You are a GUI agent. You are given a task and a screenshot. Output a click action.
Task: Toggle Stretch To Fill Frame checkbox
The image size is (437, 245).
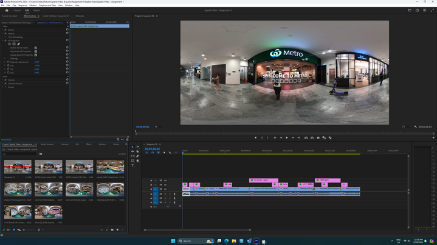click(x=36, y=48)
